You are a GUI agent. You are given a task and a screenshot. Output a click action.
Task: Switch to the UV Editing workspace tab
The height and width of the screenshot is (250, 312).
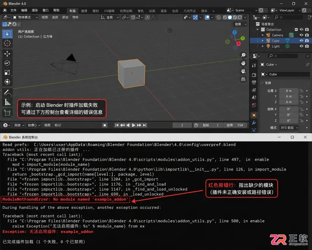109,11
